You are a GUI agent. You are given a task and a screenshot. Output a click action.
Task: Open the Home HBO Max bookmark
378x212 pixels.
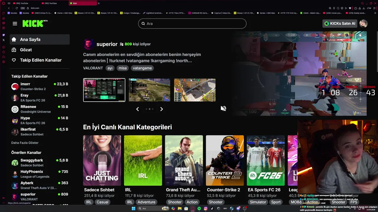63,13
